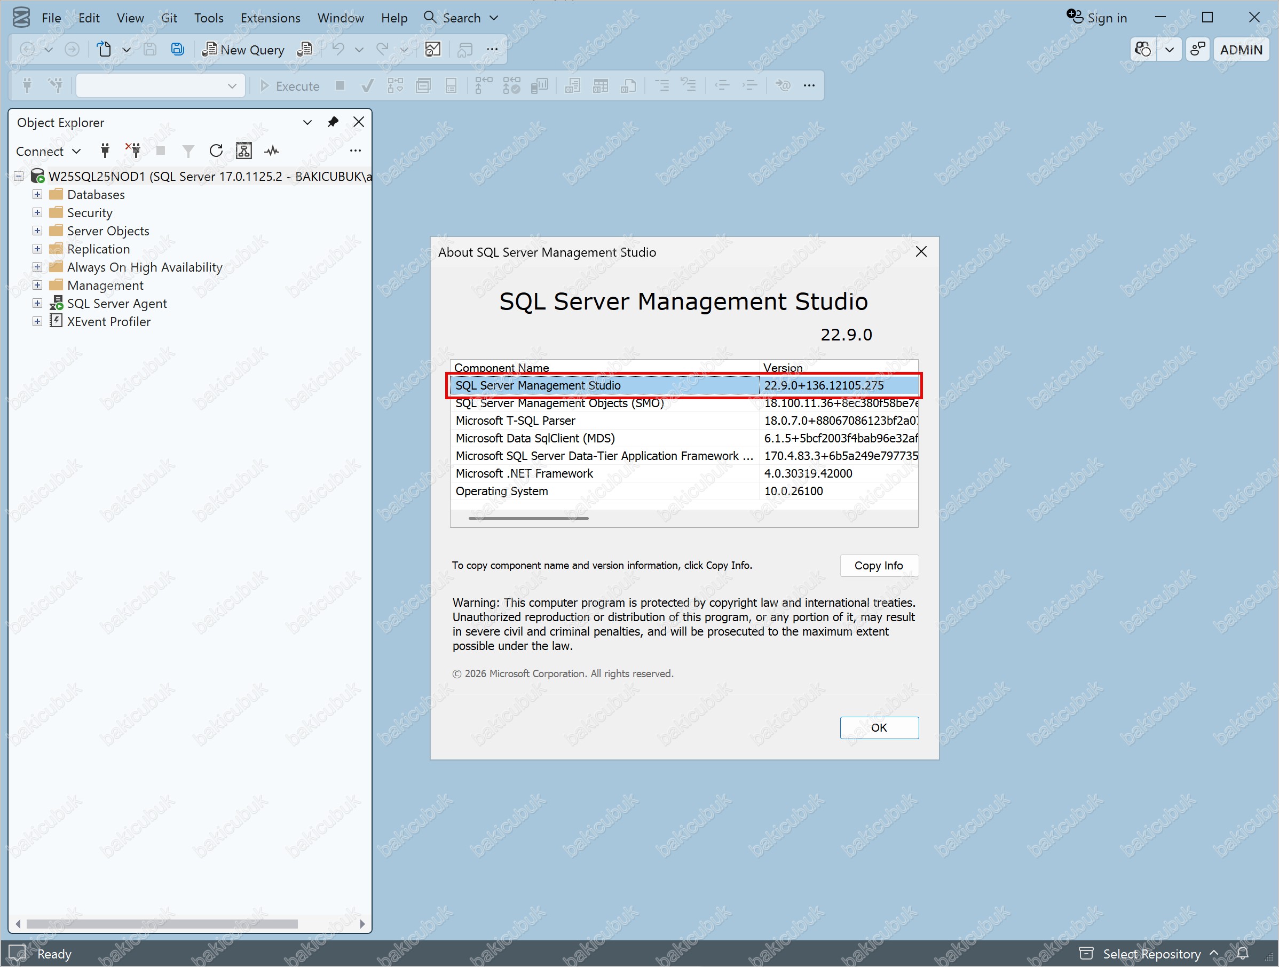
Task: Click the Results to Grid icon
Action: point(600,86)
